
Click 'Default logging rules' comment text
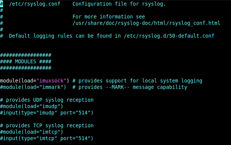(41, 36)
